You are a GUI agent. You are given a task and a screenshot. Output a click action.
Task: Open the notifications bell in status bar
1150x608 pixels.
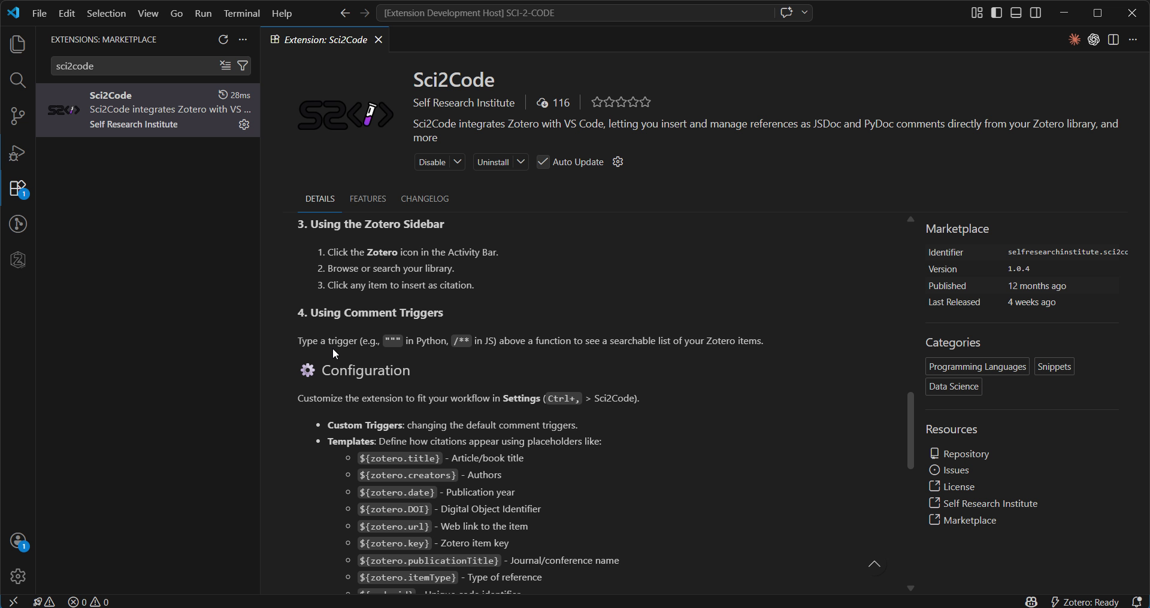point(1137,602)
